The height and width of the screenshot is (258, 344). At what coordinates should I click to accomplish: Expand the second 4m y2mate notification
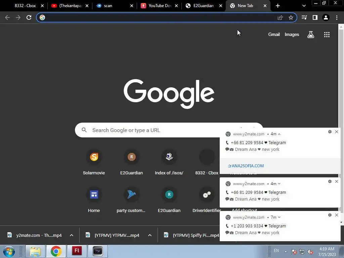pyautogui.click(x=279, y=184)
